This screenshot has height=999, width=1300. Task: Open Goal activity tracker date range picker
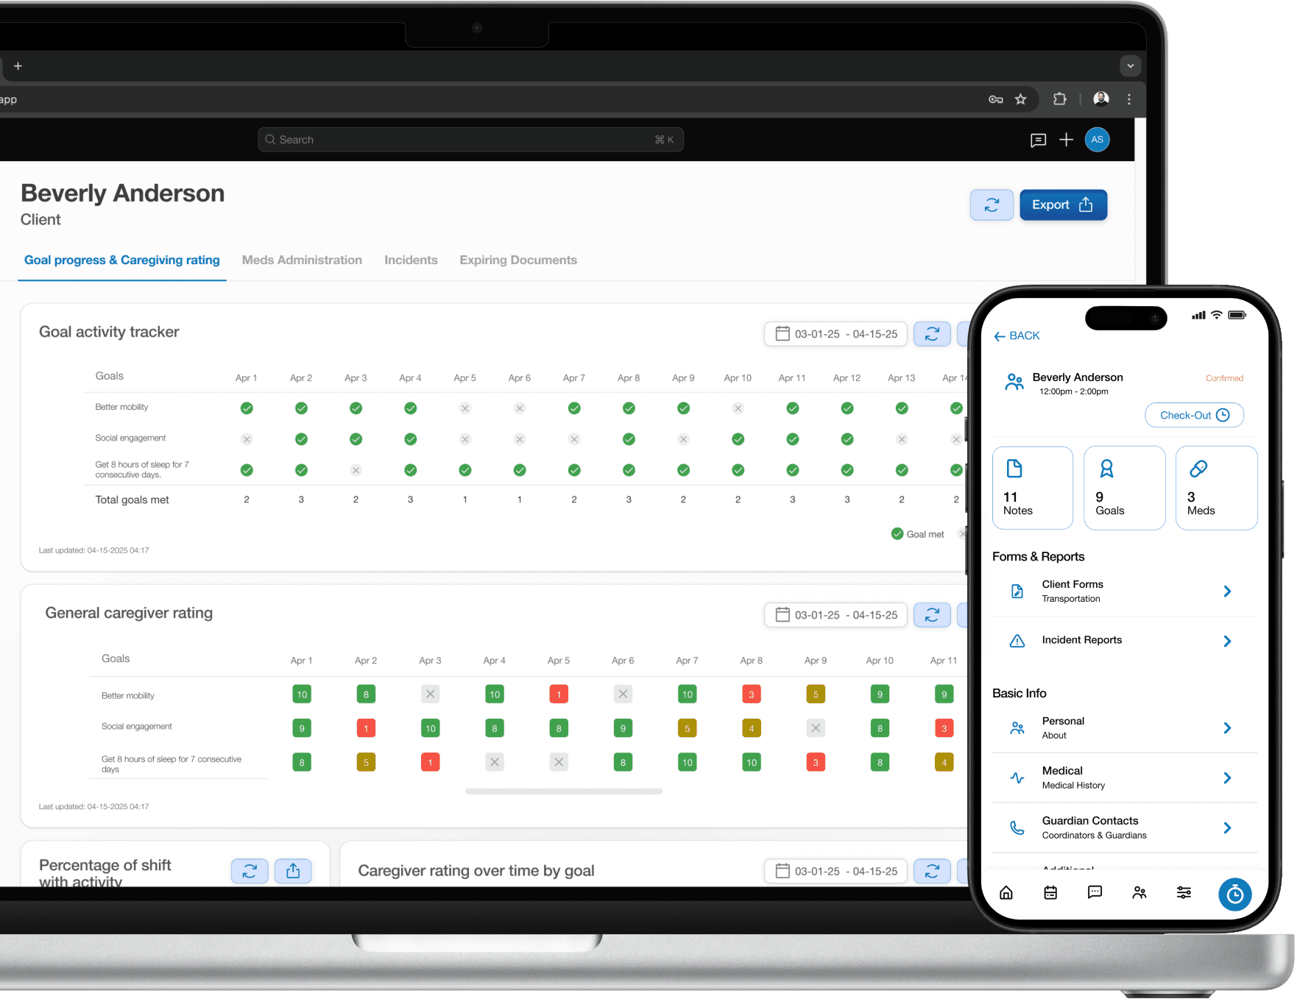[836, 334]
